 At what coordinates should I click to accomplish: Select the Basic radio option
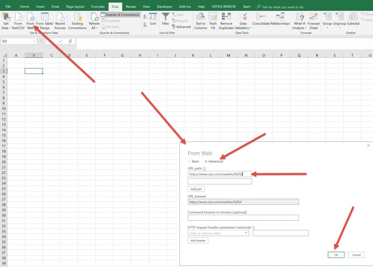tap(189, 161)
